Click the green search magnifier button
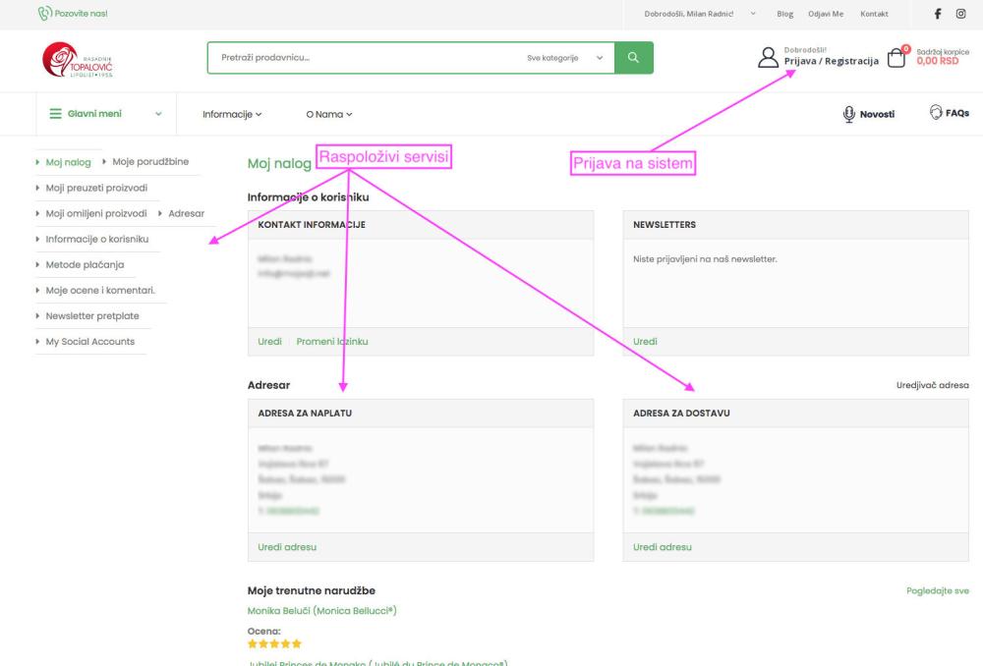 tap(633, 57)
